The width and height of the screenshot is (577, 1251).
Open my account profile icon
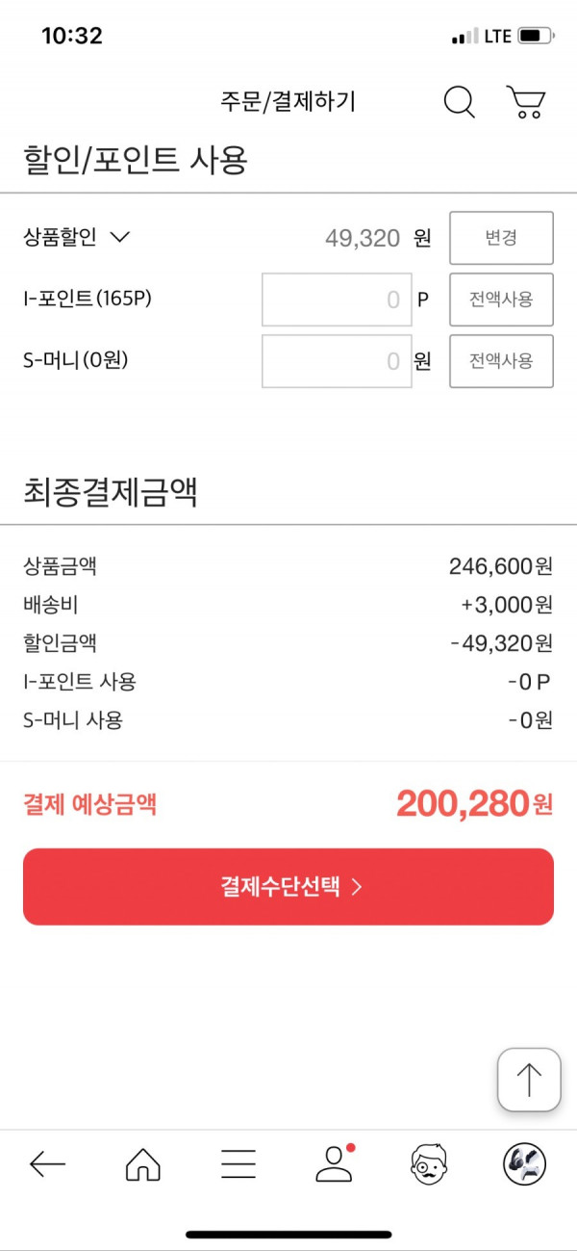pos(335,1163)
